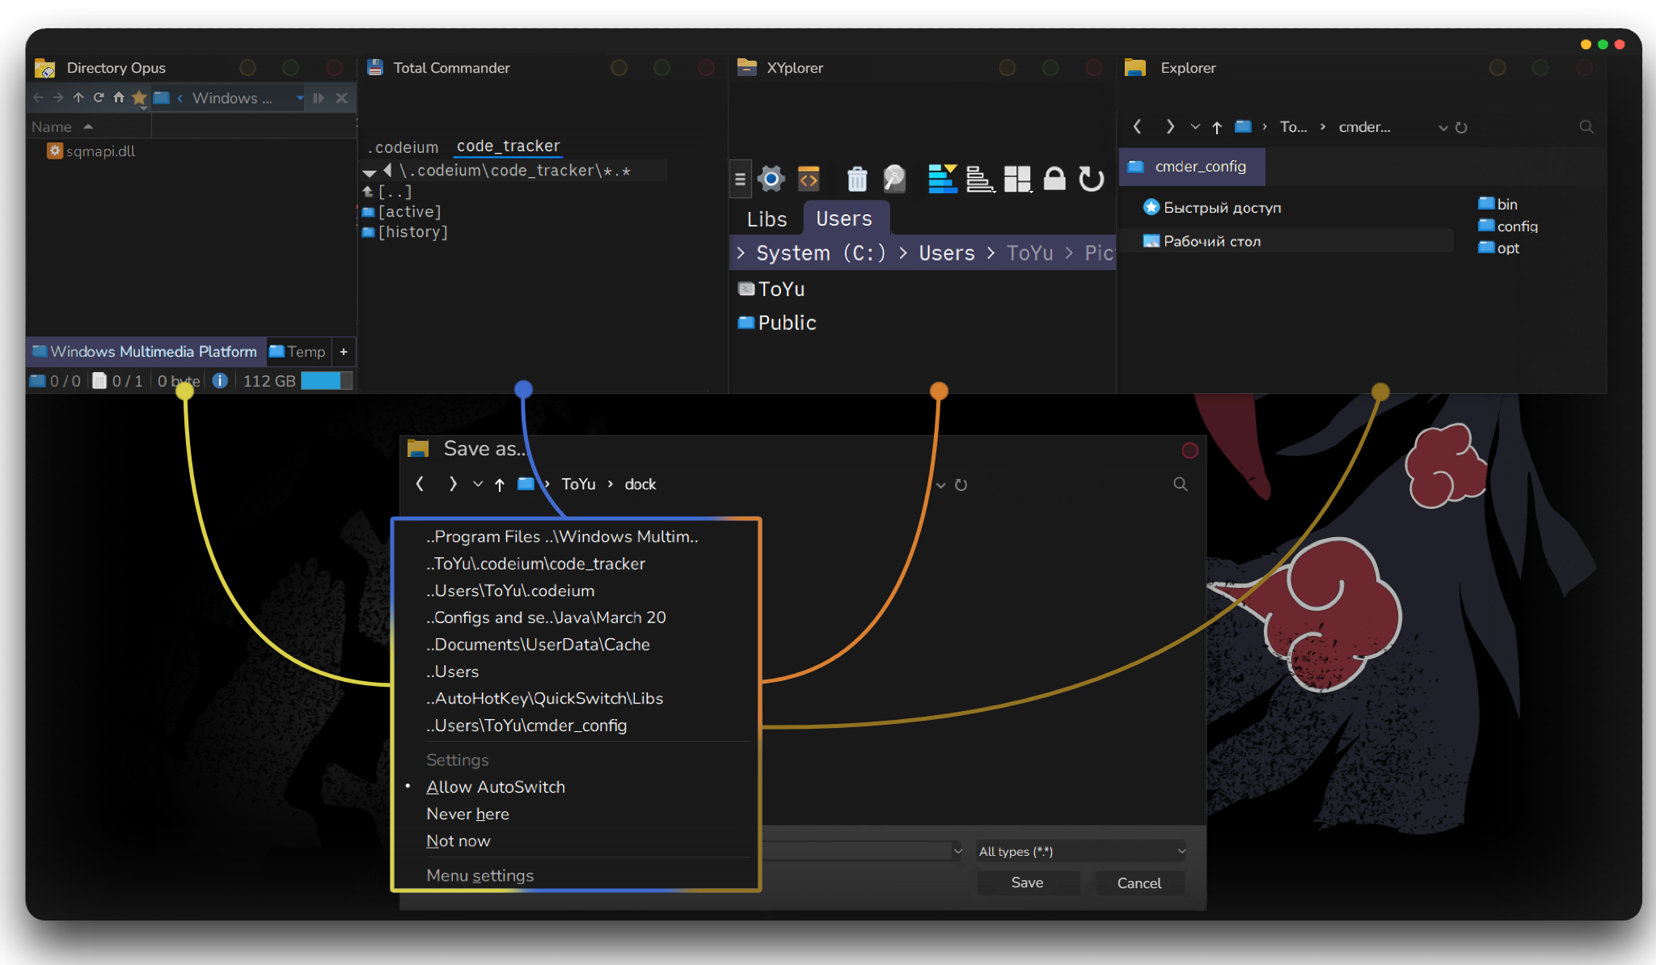Viewport: 1656px width, 965px height.
Task: Click Directory Opus home icon
Action: click(119, 98)
